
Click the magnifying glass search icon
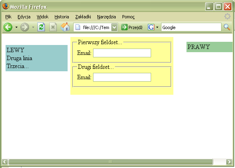click(227, 27)
